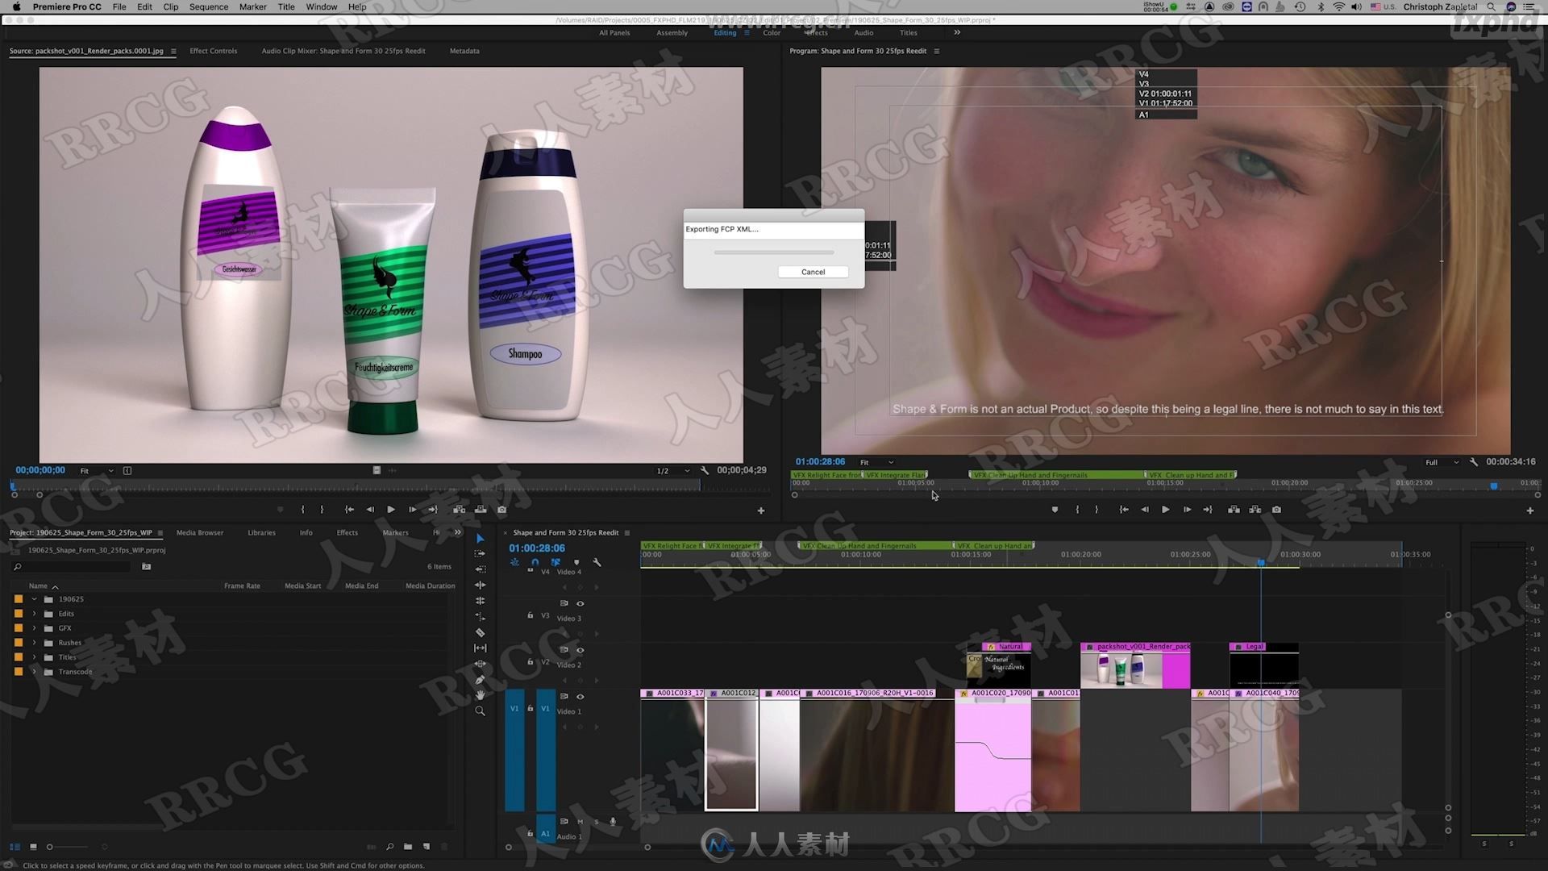This screenshot has width=1548, height=871.
Task: Show overflow panels in Project panel group
Action: coord(458,532)
